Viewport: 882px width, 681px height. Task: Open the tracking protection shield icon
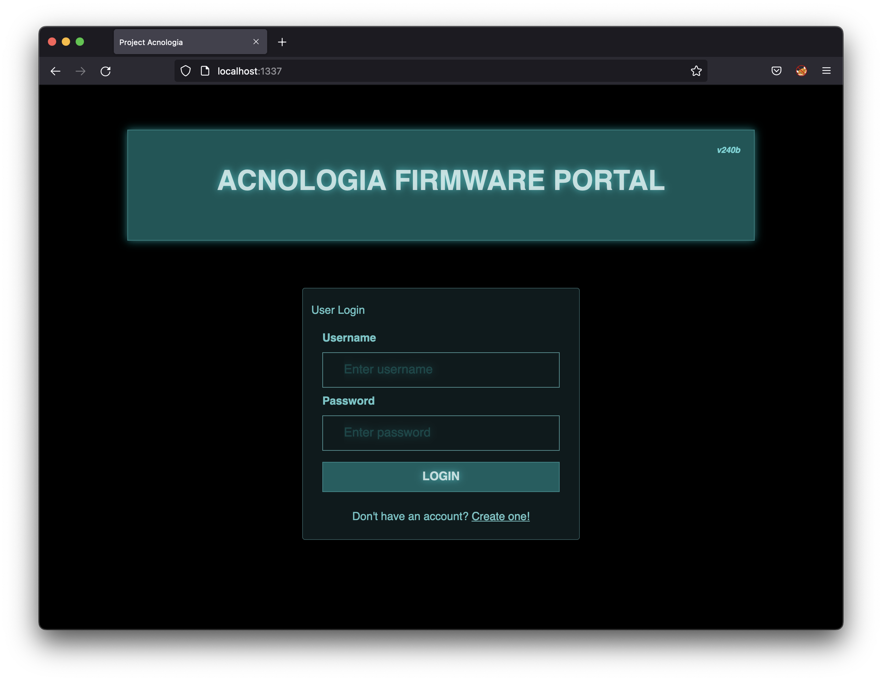(x=185, y=71)
